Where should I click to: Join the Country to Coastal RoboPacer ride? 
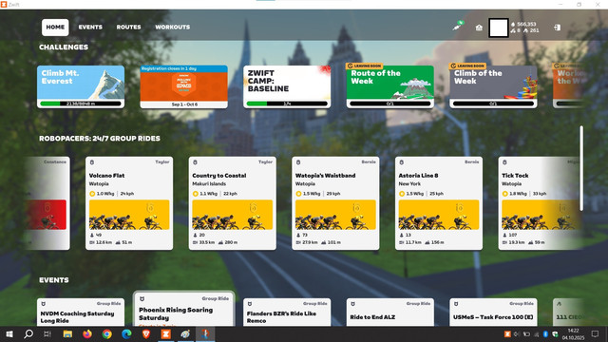pyautogui.click(x=232, y=203)
